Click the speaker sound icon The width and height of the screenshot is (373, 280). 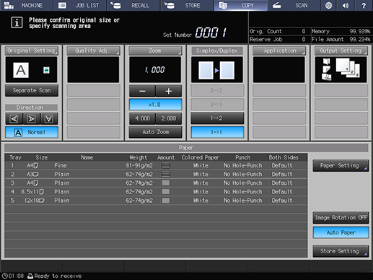(x=346, y=5)
